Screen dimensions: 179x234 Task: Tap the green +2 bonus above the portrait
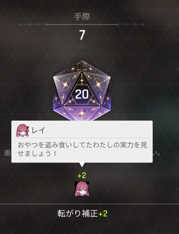pos(82,176)
